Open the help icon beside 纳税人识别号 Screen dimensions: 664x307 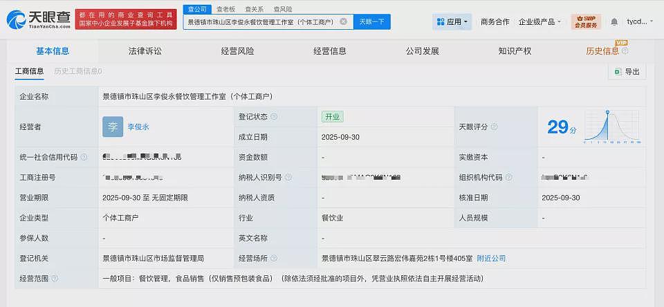tap(288, 178)
